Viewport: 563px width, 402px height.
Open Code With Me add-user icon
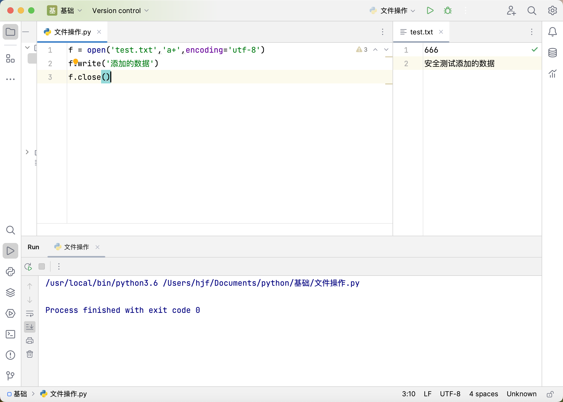[511, 11]
